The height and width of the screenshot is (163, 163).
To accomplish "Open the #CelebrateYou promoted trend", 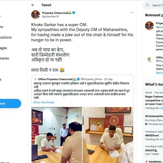I will (154, 116).
